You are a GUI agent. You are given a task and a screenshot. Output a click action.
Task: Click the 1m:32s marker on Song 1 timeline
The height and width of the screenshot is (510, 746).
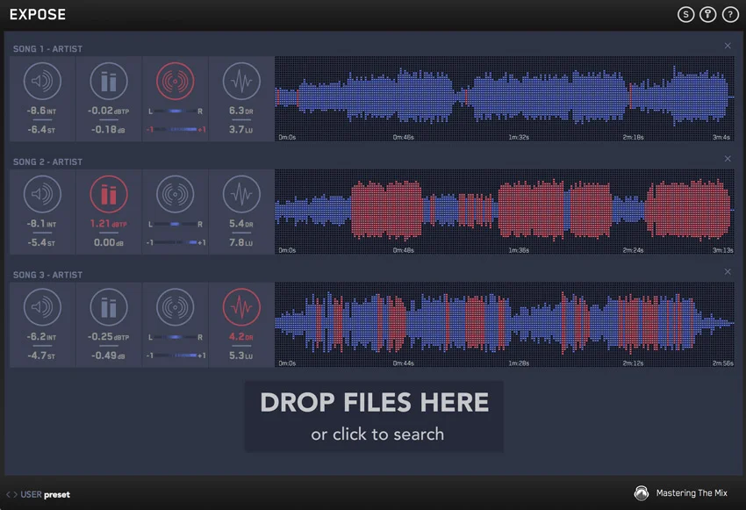point(519,137)
